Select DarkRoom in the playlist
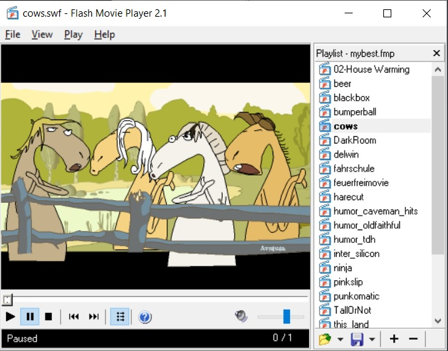448x351 pixels. click(x=355, y=140)
